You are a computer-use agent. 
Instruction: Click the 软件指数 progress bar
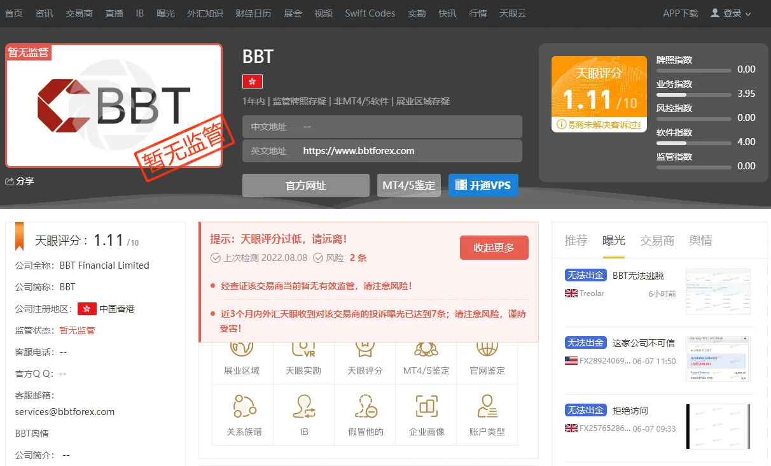pyautogui.click(x=694, y=143)
